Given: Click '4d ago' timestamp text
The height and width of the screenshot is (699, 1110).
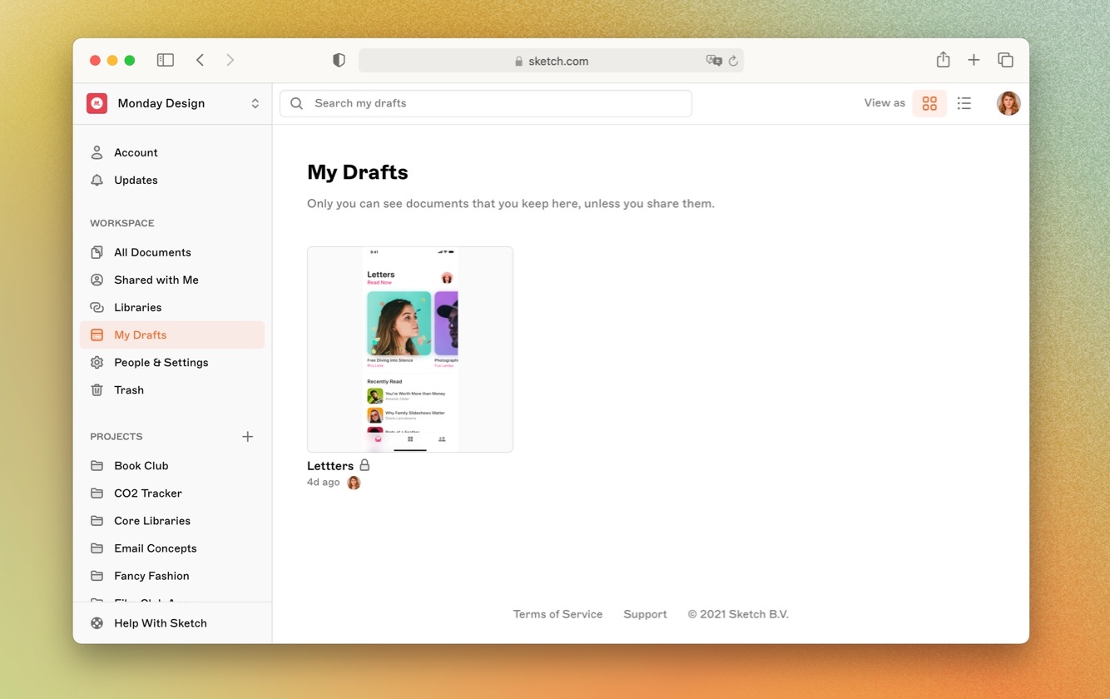Looking at the screenshot, I should [x=324, y=483].
